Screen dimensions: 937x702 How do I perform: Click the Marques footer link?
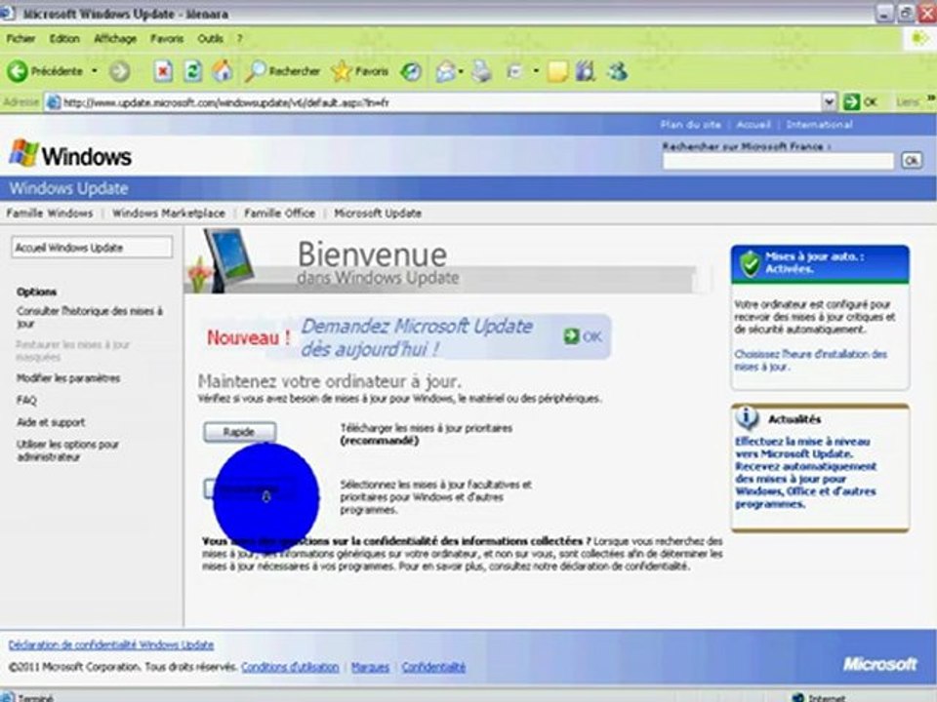370,667
